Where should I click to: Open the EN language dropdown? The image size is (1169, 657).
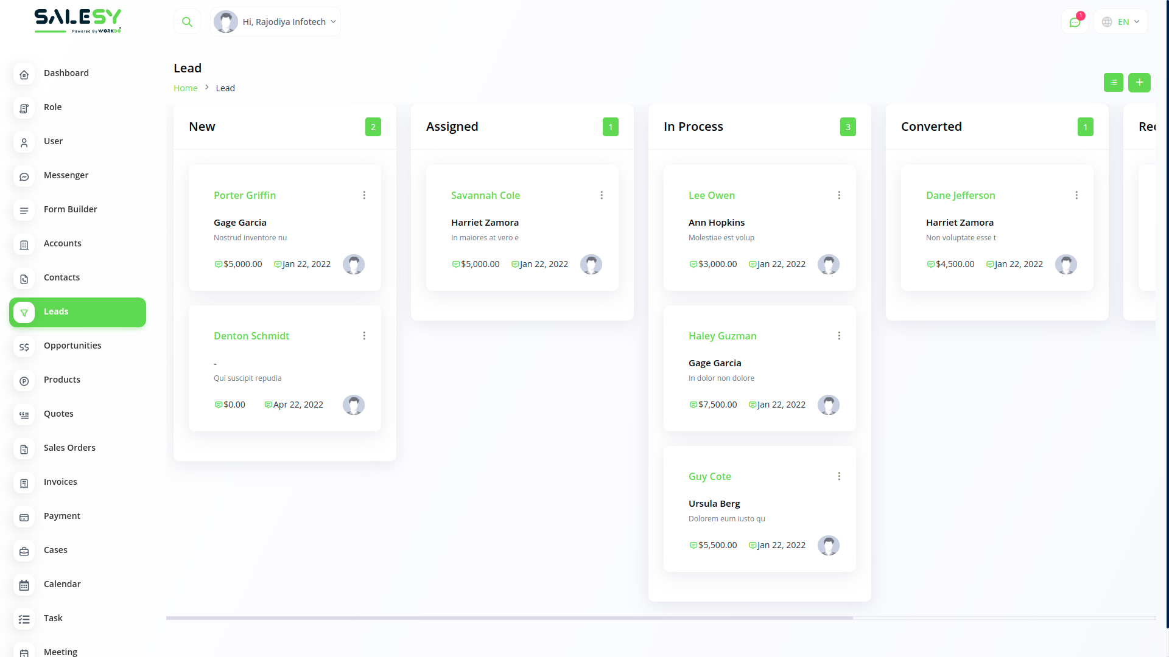(1121, 22)
